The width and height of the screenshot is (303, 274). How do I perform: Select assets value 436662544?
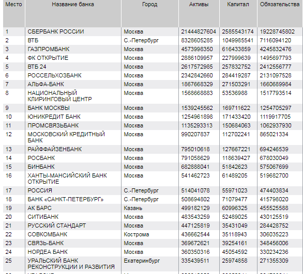(x=195, y=234)
